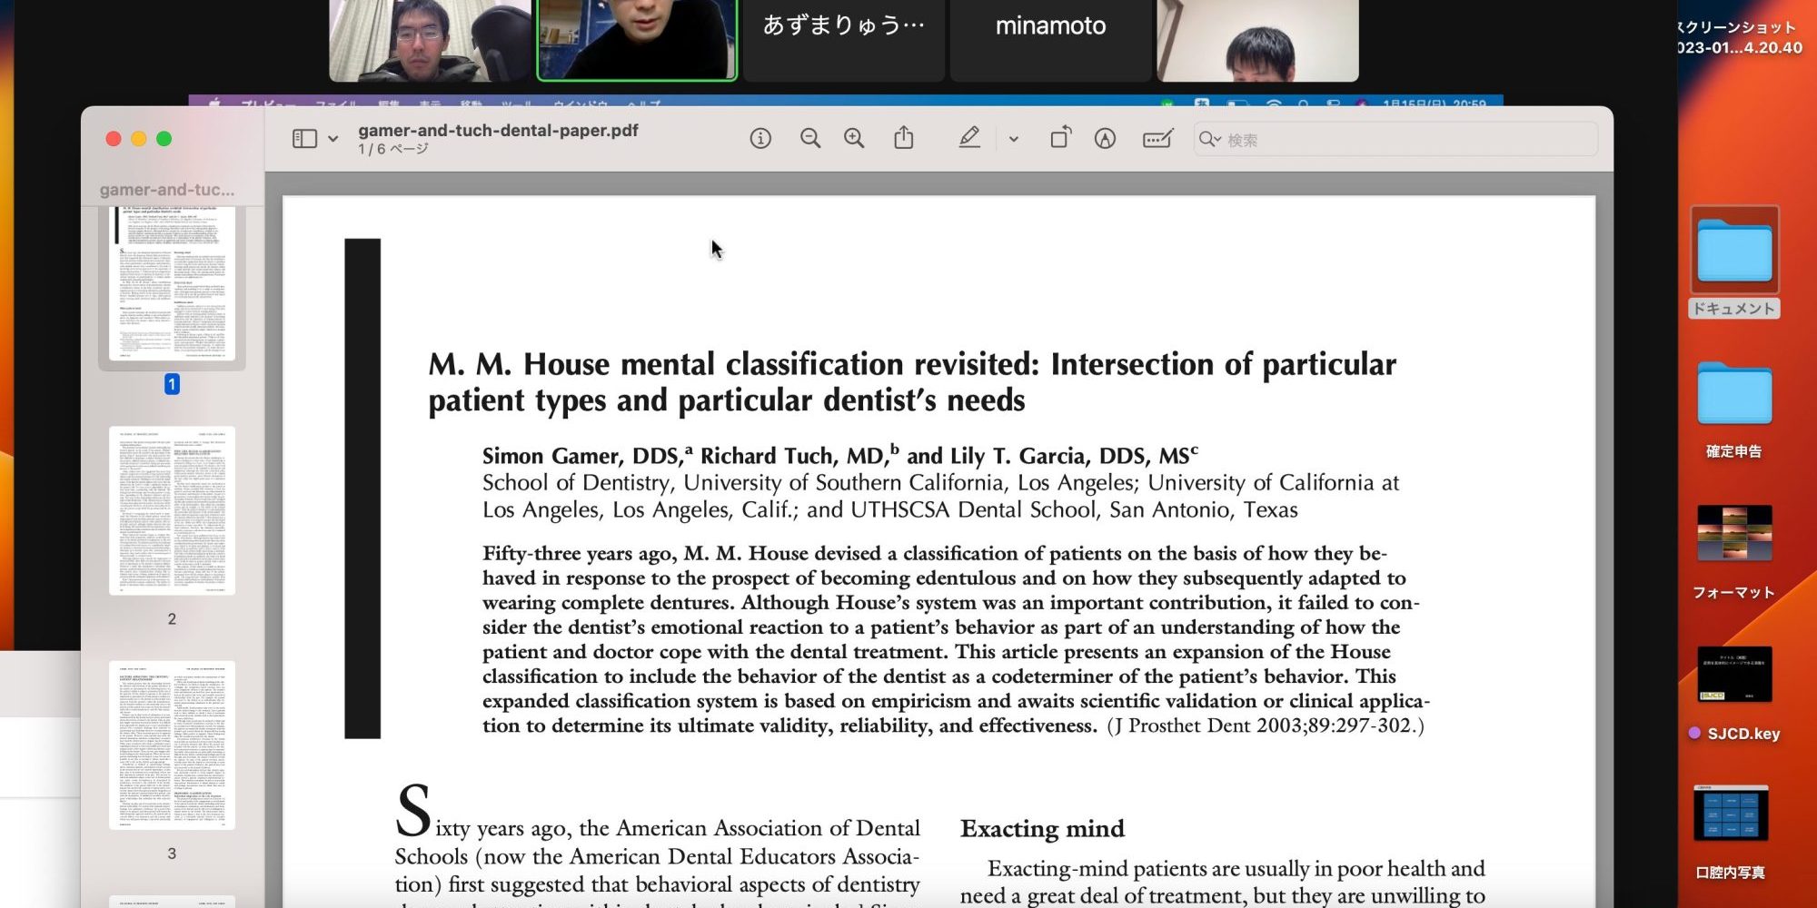
Task: Click the form filling toolbar icon
Action: pos(1157,139)
